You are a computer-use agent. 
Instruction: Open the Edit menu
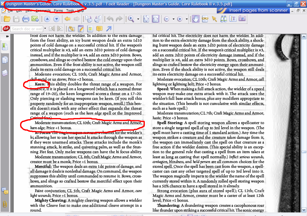19,10
